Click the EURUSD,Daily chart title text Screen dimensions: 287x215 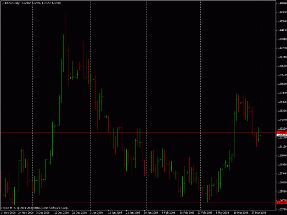(x=11, y=3)
